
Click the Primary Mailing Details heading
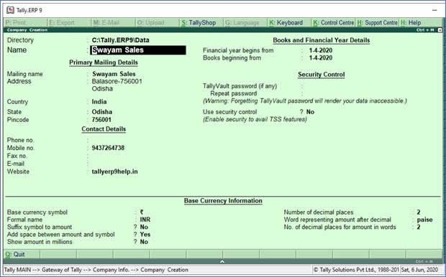click(104, 62)
